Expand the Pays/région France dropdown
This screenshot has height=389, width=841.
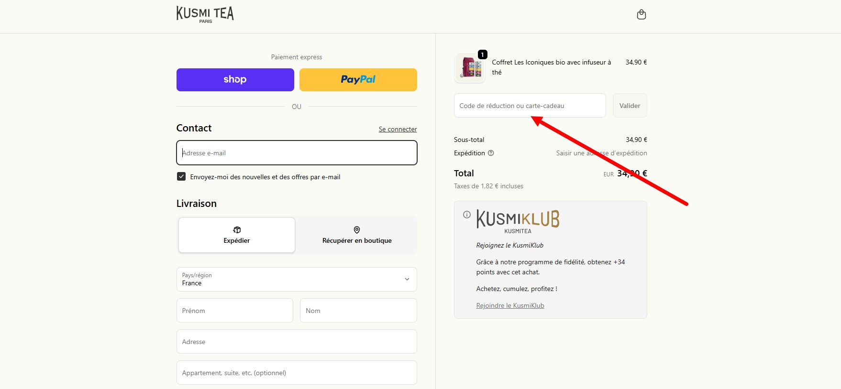coord(297,279)
